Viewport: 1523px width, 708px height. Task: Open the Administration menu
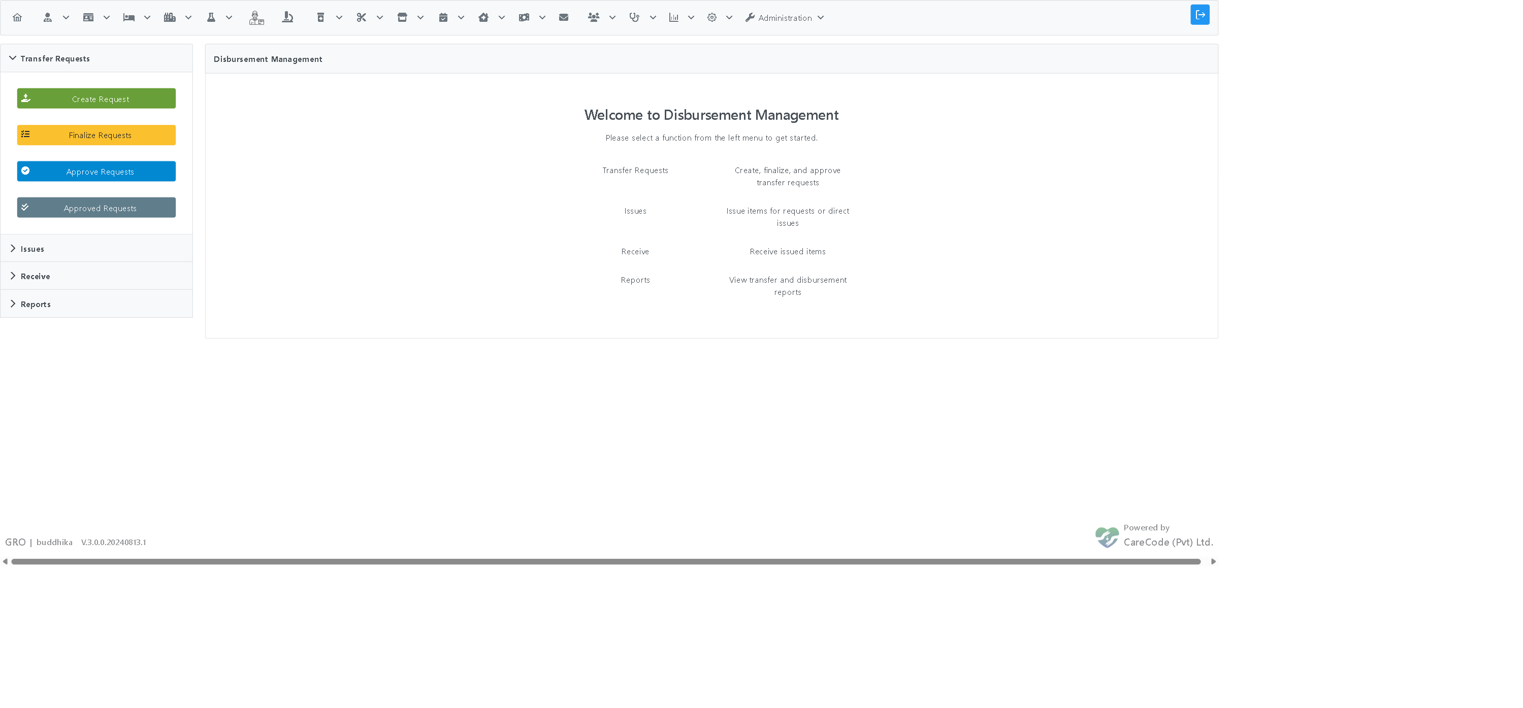[x=785, y=18]
